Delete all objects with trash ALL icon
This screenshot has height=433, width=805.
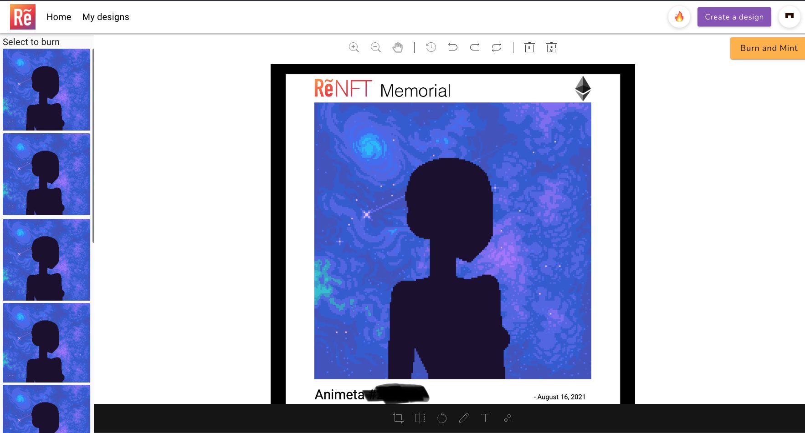(552, 47)
